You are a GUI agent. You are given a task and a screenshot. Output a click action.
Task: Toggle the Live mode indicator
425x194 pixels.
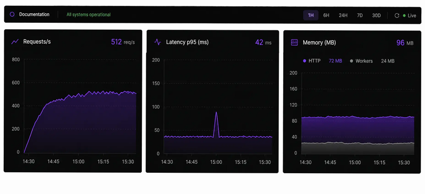[409, 16]
